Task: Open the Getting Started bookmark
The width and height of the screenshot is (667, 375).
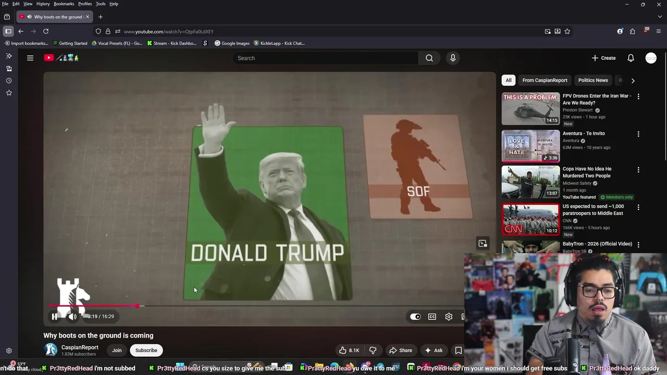Action: click(x=70, y=43)
